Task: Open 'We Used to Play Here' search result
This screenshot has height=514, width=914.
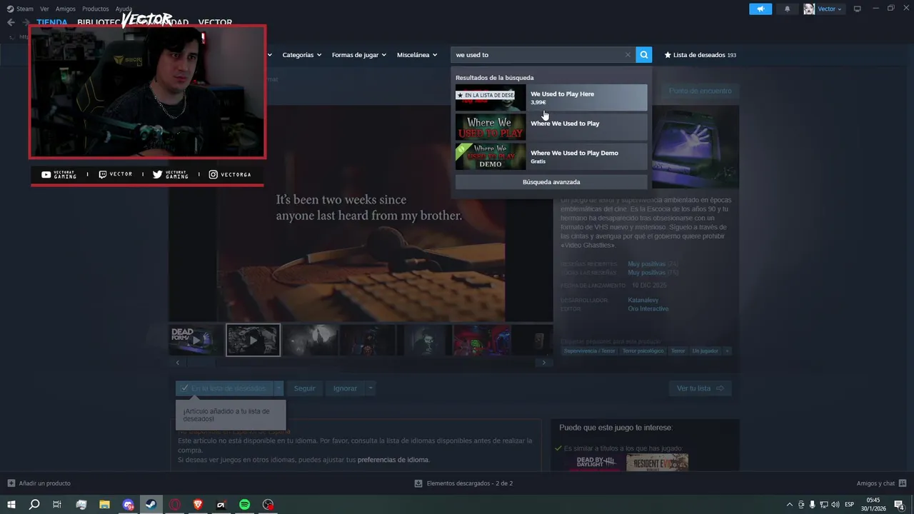Action: pyautogui.click(x=551, y=98)
